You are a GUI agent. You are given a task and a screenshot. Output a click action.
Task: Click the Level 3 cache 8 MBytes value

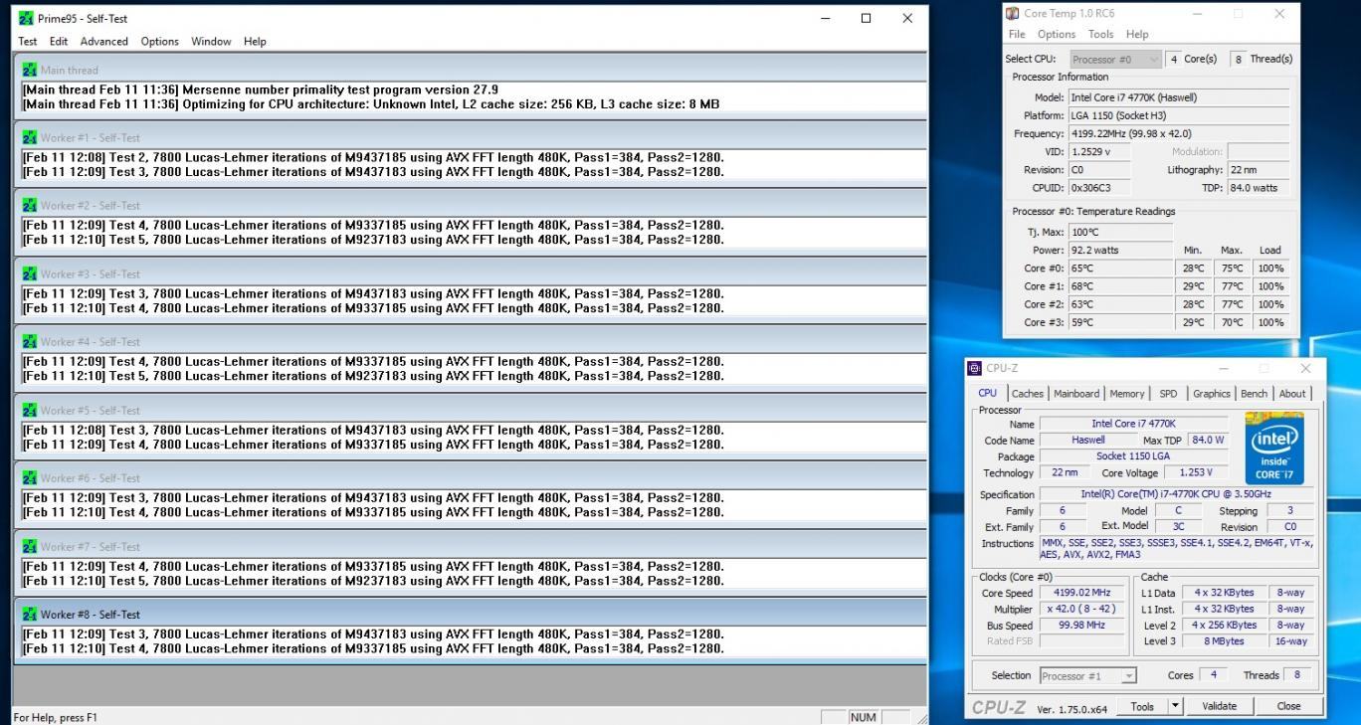[1225, 641]
